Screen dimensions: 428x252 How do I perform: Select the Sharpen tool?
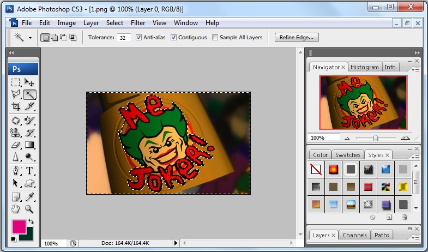click(x=16, y=157)
